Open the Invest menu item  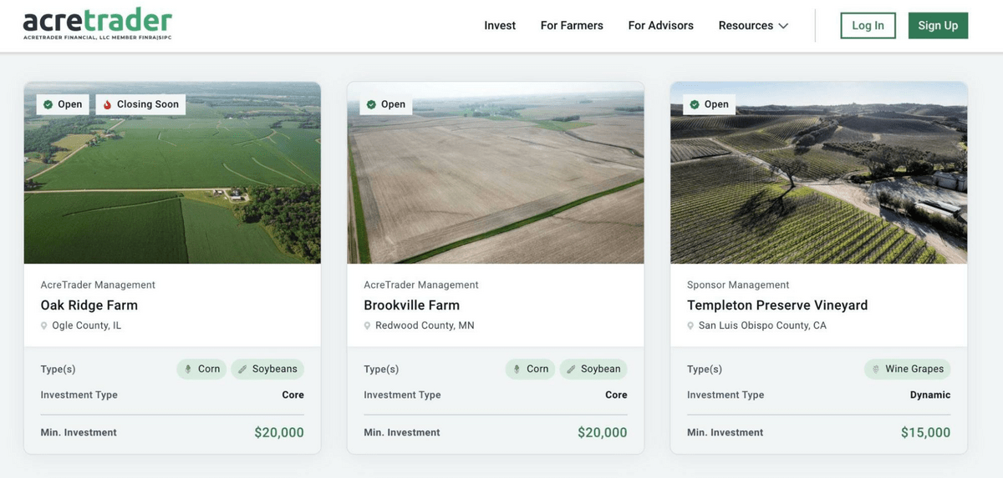point(500,26)
